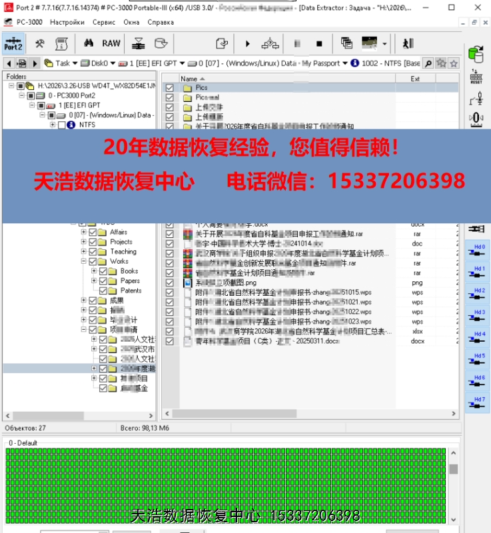Sort files by the Name column header
Viewport: 491px width, 533px height.
coord(286,79)
